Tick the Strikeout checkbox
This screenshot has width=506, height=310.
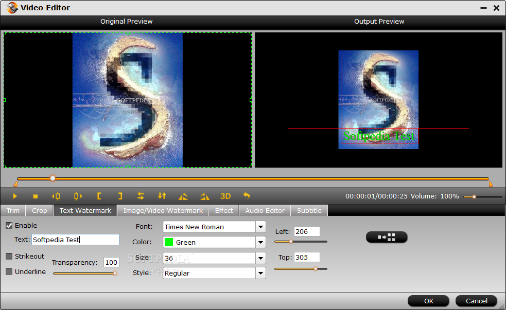(x=9, y=256)
